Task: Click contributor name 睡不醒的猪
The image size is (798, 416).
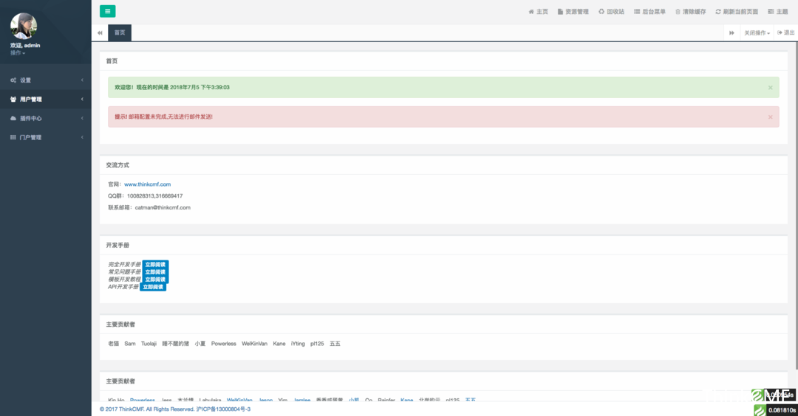Action: click(x=176, y=344)
